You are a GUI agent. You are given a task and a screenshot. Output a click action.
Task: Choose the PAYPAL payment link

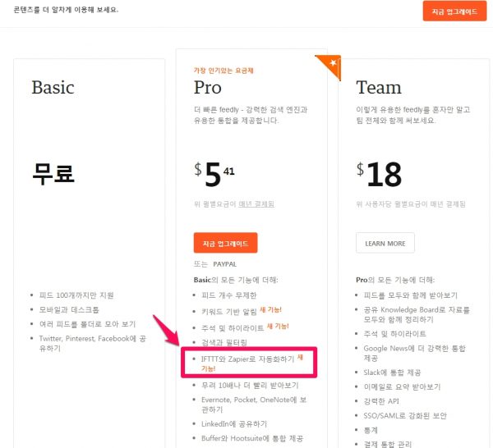(x=225, y=265)
